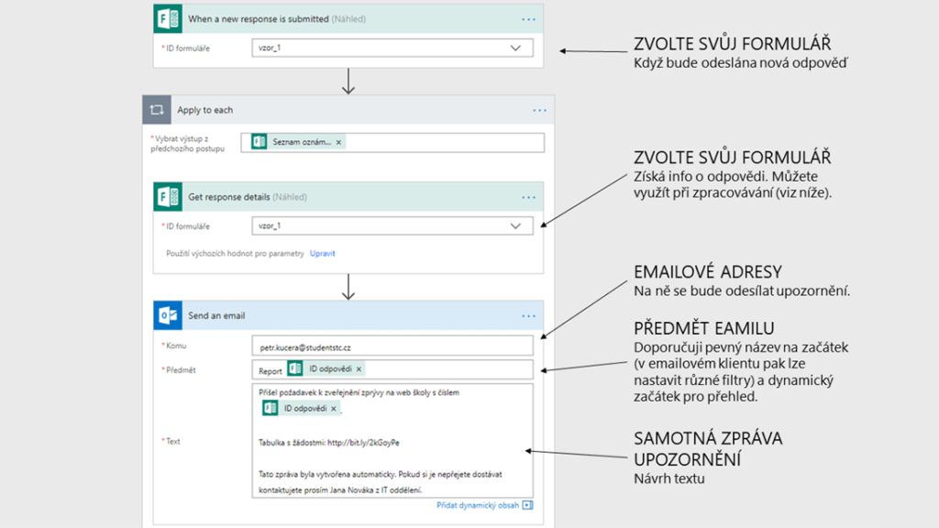Open the Get response details three-dot menu

pyautogui.click(x=528, y=196)
